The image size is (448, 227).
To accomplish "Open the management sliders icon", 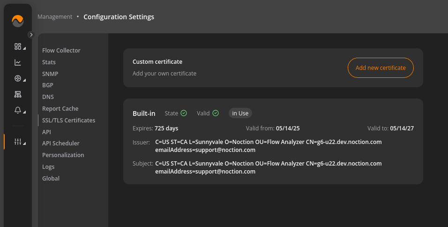I will coord(18,142).
